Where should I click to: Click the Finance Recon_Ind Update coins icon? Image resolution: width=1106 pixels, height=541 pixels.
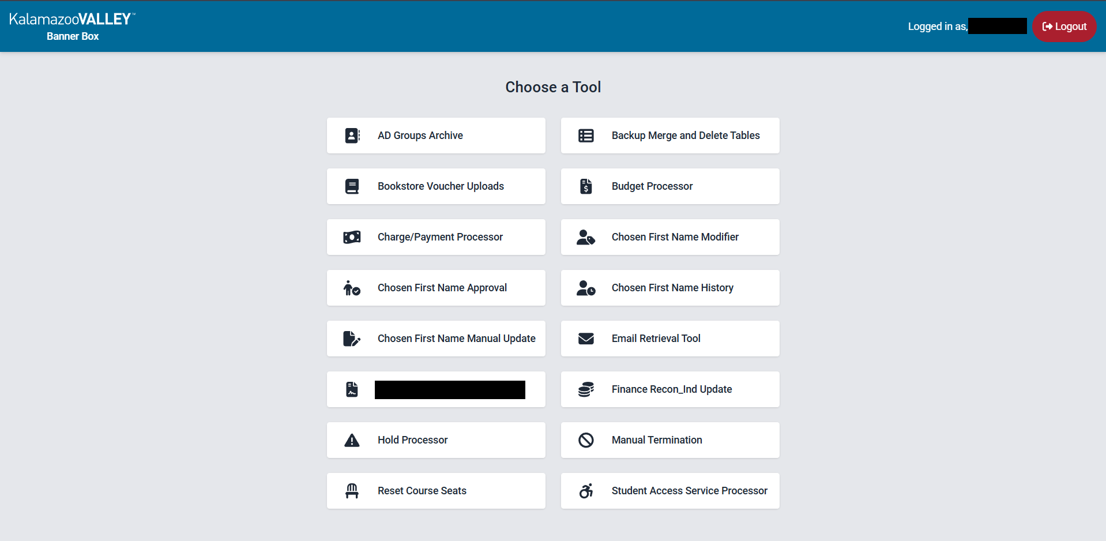(x=586, y=389)
